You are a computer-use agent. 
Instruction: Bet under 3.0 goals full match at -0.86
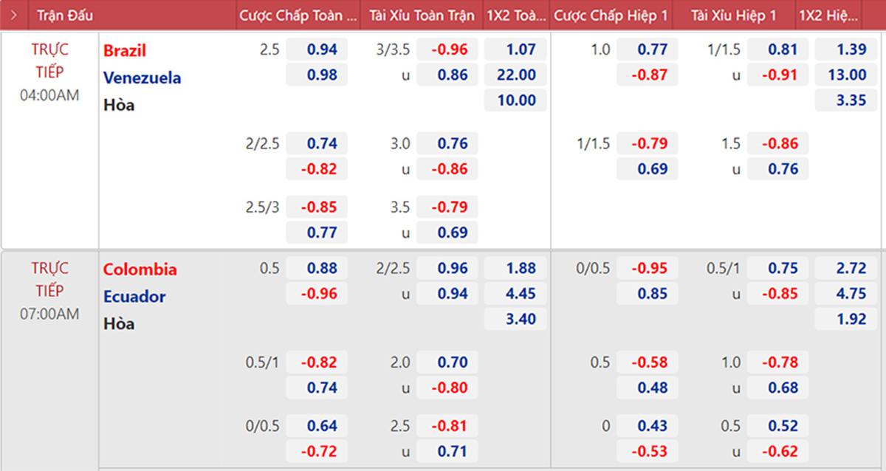[447, 168]
